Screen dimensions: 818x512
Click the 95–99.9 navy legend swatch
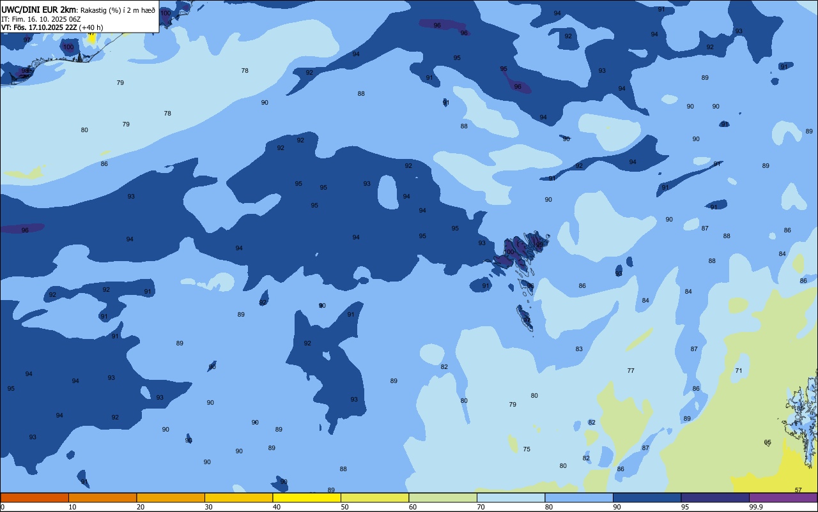click(715, 497)
